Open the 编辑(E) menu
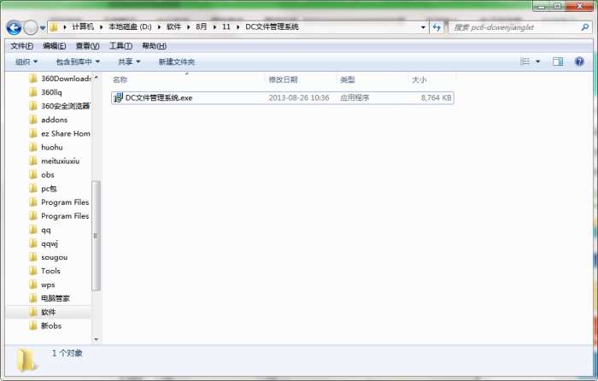 click(x=54, y=46)
